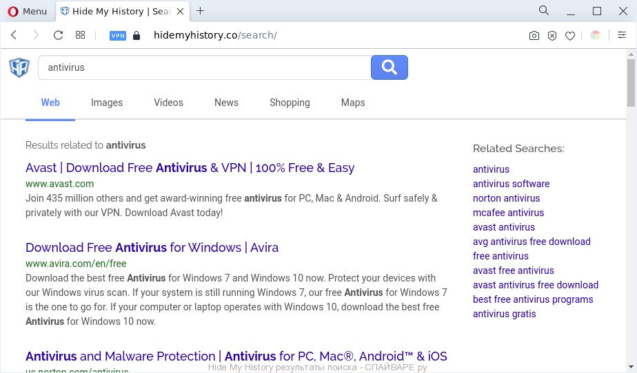Switch to the Maps tab
The image size is (637, 373).
pyautogui.click(x=353, y=103)
